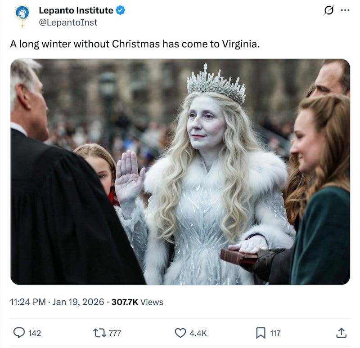Screen dimensions: 360x348
Task: Click the 777 reposts count
Action: [115, 333]
